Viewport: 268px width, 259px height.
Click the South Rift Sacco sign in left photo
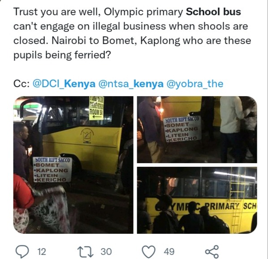(52, 170)
